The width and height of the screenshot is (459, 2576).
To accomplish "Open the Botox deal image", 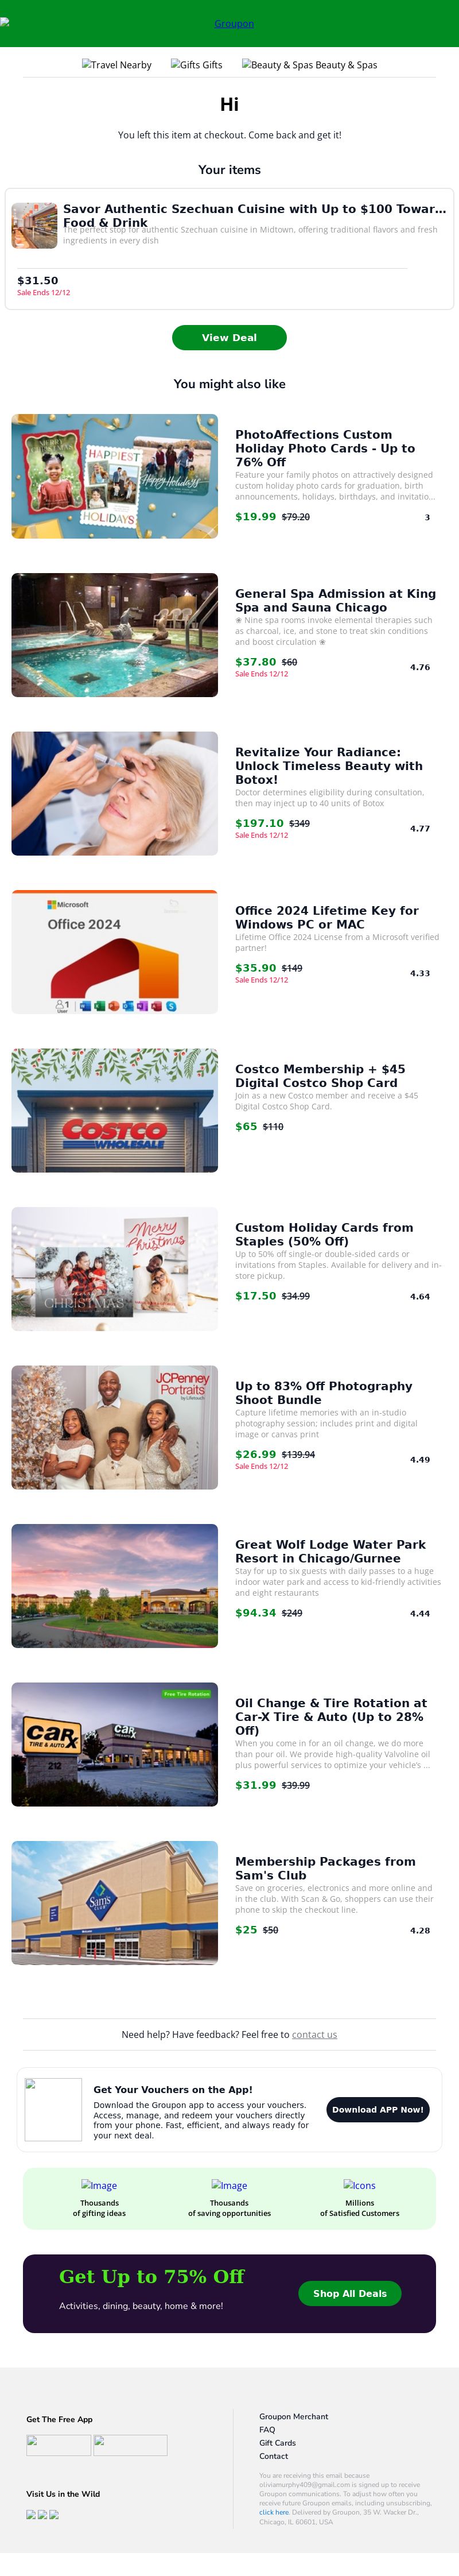I will tap(114, 793).
